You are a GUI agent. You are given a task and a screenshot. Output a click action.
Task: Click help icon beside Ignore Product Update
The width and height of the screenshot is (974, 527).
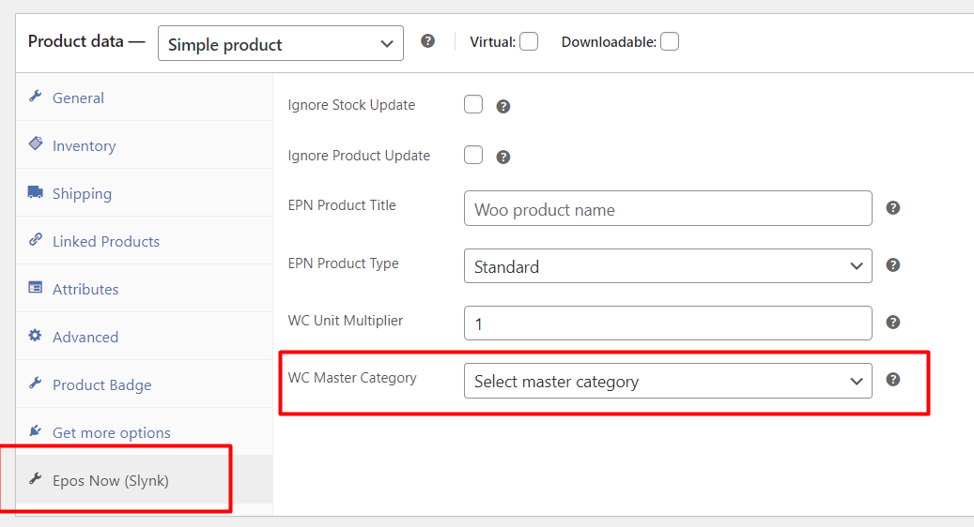(503, 157)
